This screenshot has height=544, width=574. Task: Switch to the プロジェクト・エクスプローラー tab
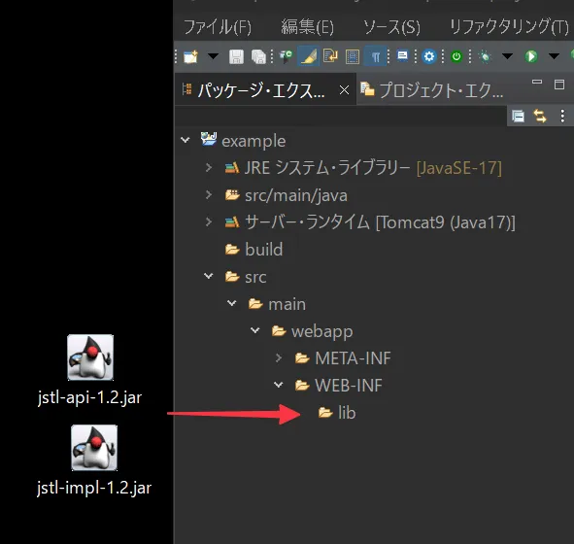coord(432,89)
